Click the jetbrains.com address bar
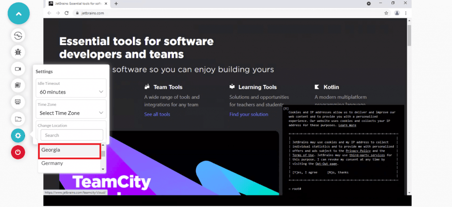Screen dimensions: 452x207 pos(228,13)
